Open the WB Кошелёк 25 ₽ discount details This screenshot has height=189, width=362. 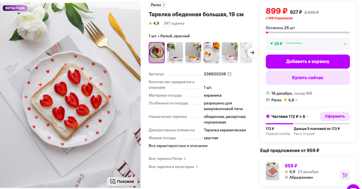click(308, 44)
